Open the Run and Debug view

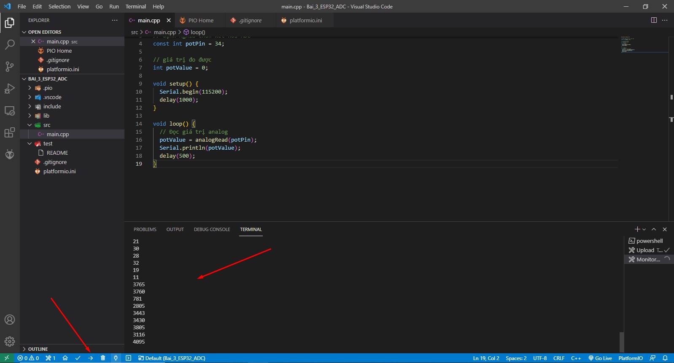click(x=10, y=89)
